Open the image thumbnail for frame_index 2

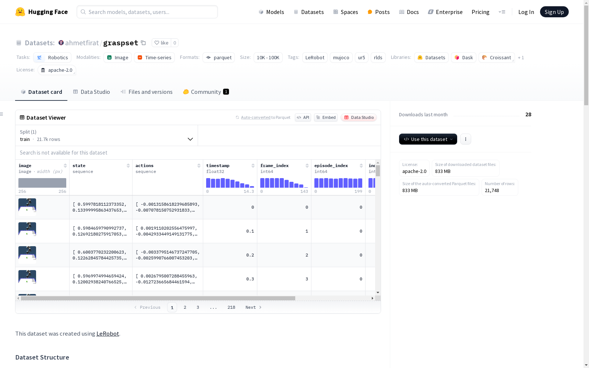(27, 255)
